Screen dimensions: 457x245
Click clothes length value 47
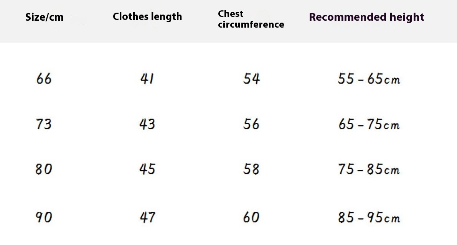click(x=147, y=217)
